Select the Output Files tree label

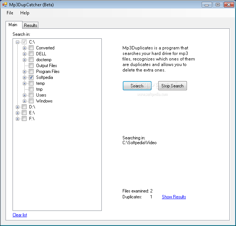(46, 66)
